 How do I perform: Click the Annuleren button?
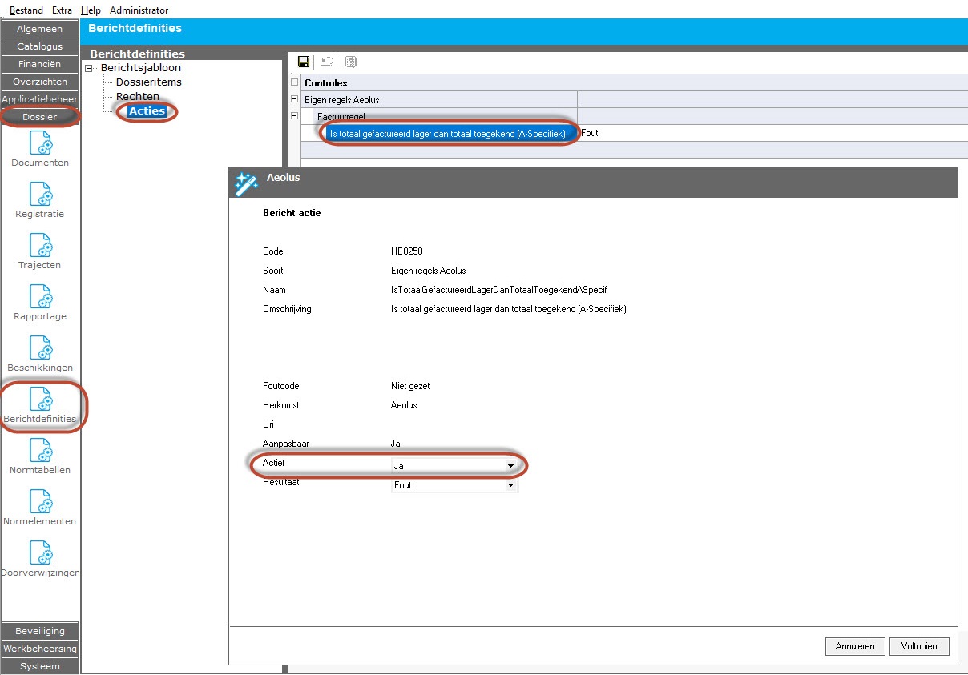(855, 646)
